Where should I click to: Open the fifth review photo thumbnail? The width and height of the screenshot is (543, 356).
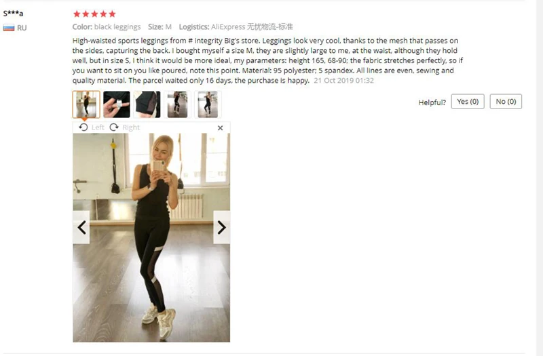(x=208, y=104)
